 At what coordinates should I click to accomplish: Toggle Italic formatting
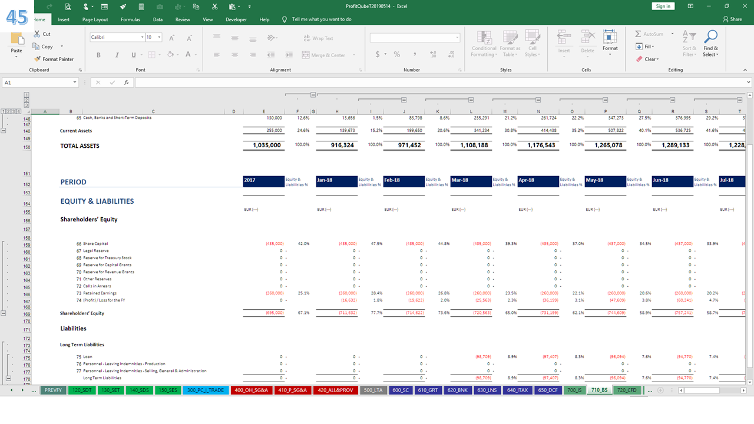click(x=116, y=55)
